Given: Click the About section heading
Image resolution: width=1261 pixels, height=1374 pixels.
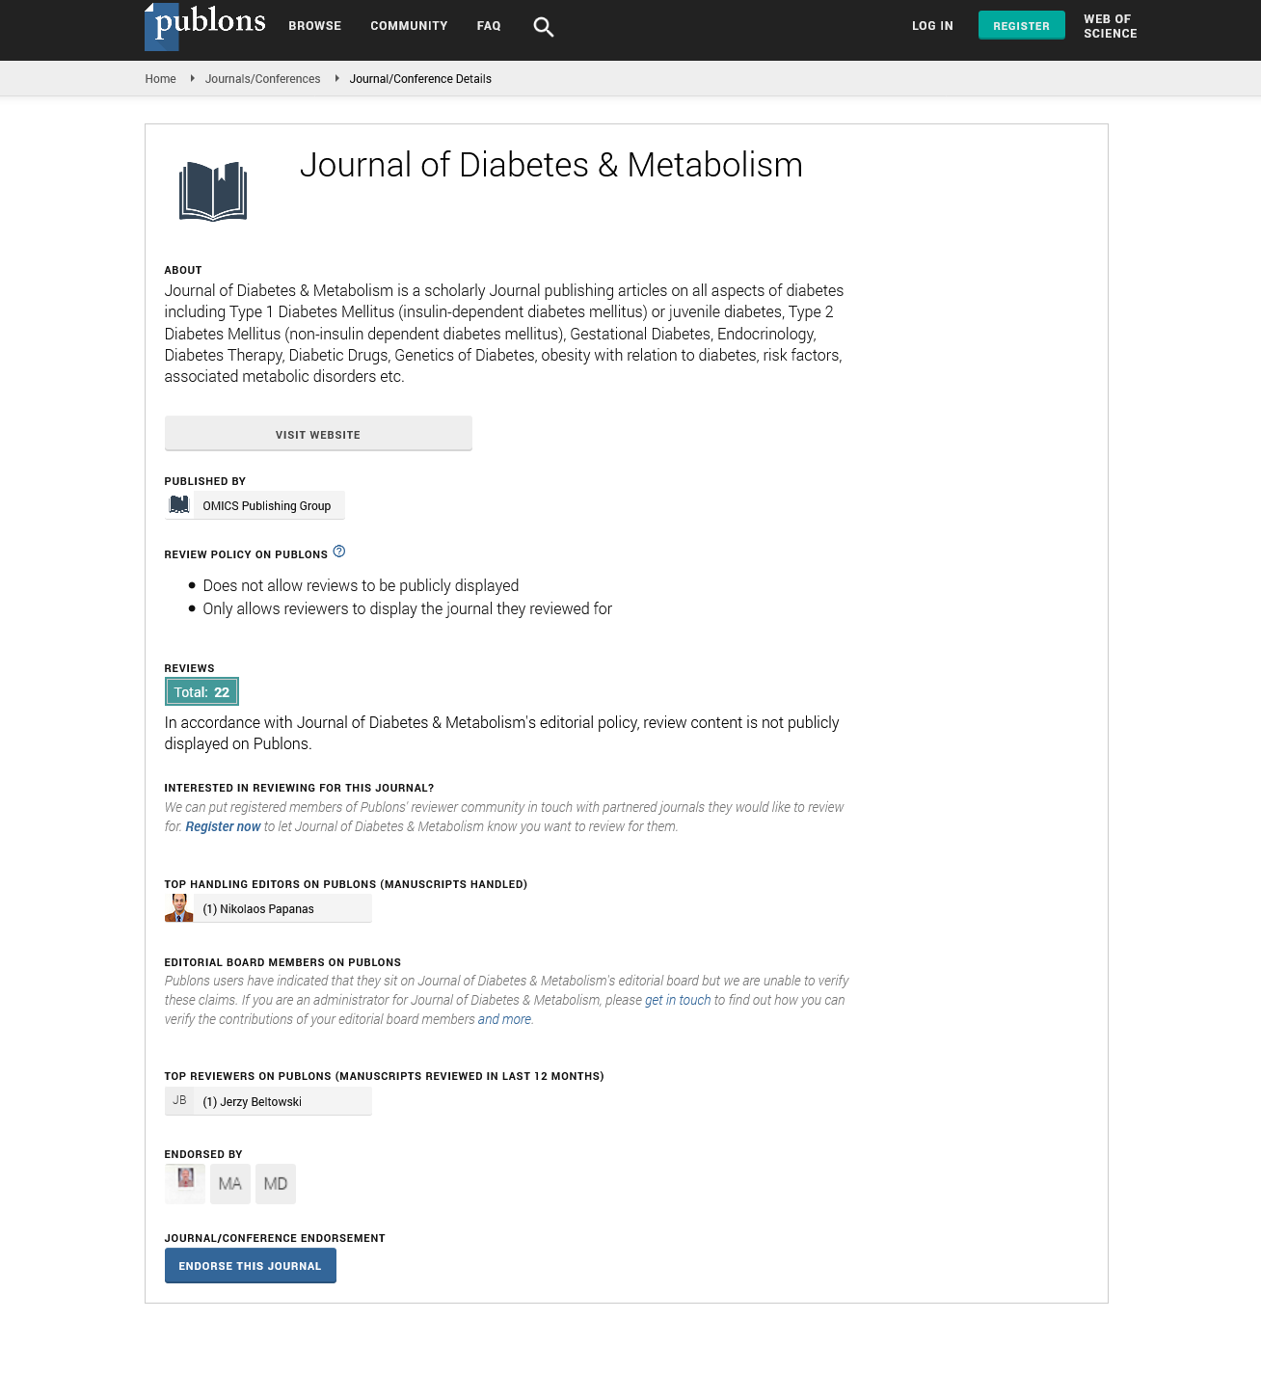Looking at the screenshot, I should (183, 270).
